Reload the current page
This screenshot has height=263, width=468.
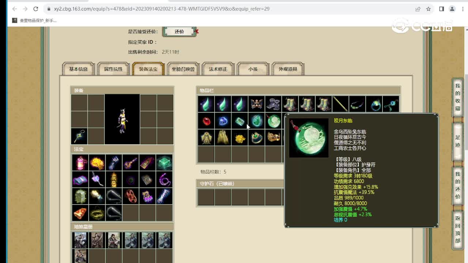pyautogui.click(x=36, y=9)
